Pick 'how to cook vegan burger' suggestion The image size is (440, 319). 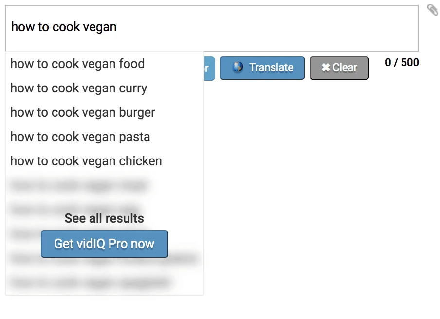pyautogui.click(x=83, y=112)
